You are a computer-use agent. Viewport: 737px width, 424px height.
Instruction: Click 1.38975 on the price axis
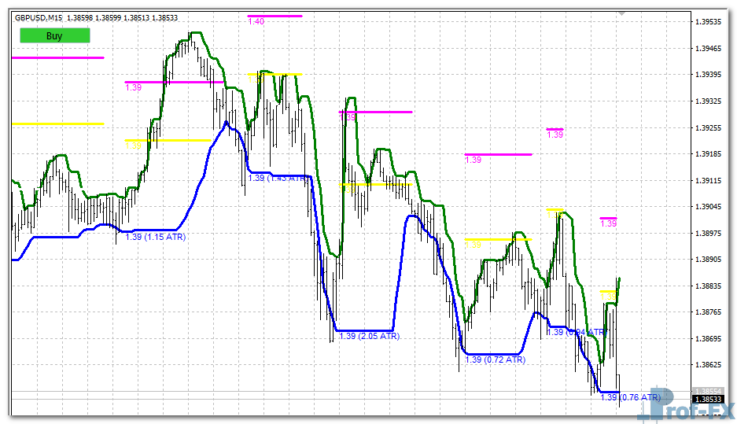click(710, 233)
